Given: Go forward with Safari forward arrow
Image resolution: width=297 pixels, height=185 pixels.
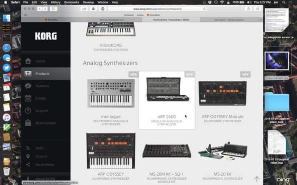Looking at the screenshot, I should coord(45,9).
